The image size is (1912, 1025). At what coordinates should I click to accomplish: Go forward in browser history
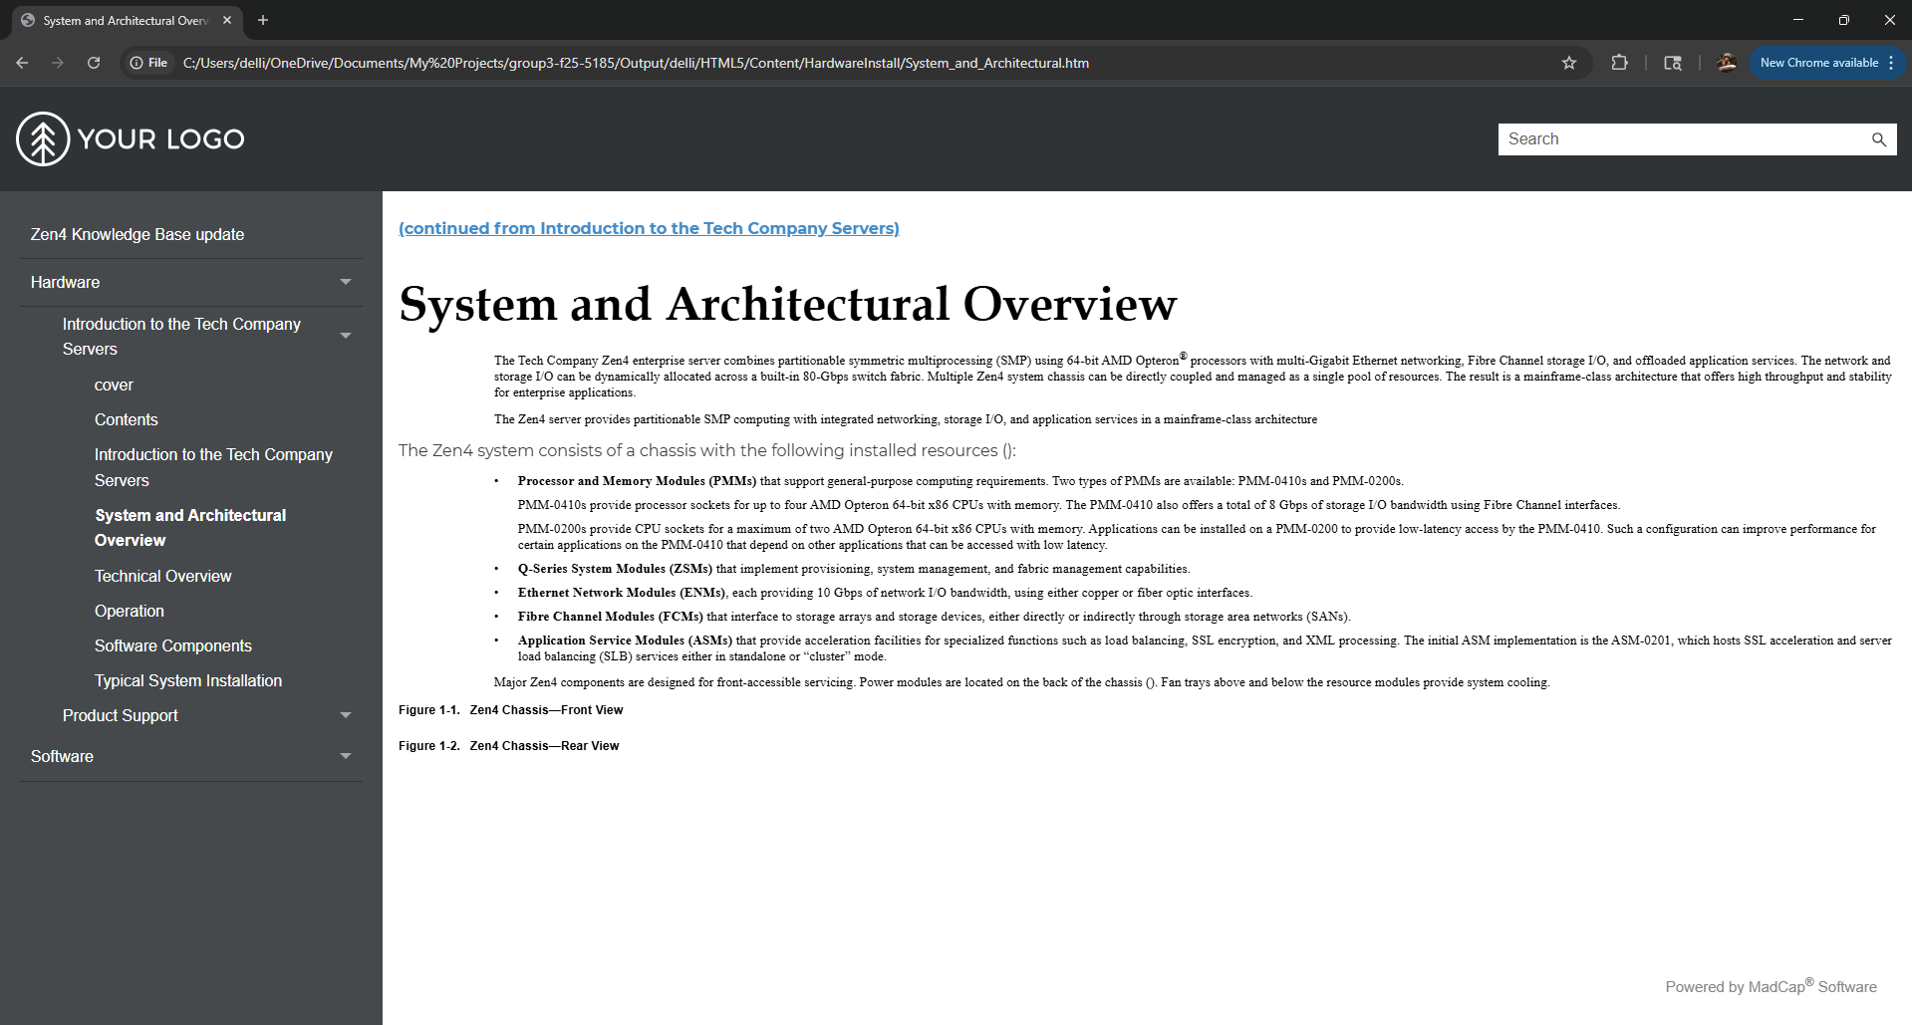58,63
